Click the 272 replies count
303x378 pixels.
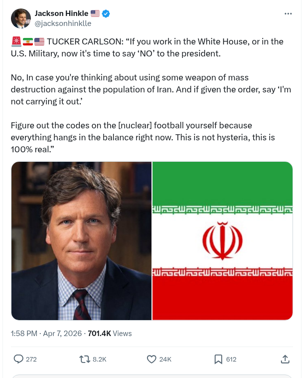31,359
